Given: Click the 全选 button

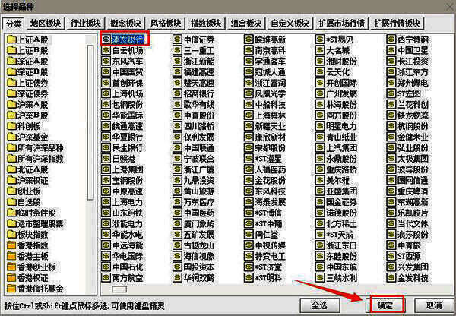Looking at the screenshot, I should [320, 305].
